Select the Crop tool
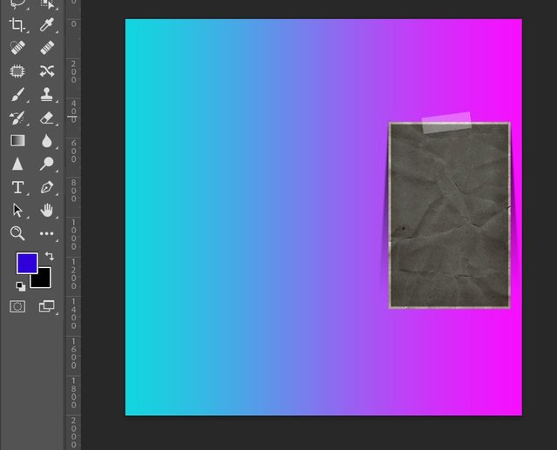557x450 pixels. tap(17, 25)
